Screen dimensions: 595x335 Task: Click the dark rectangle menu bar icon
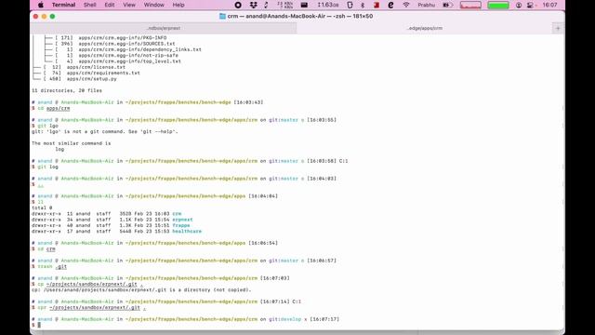click(304, 5)
